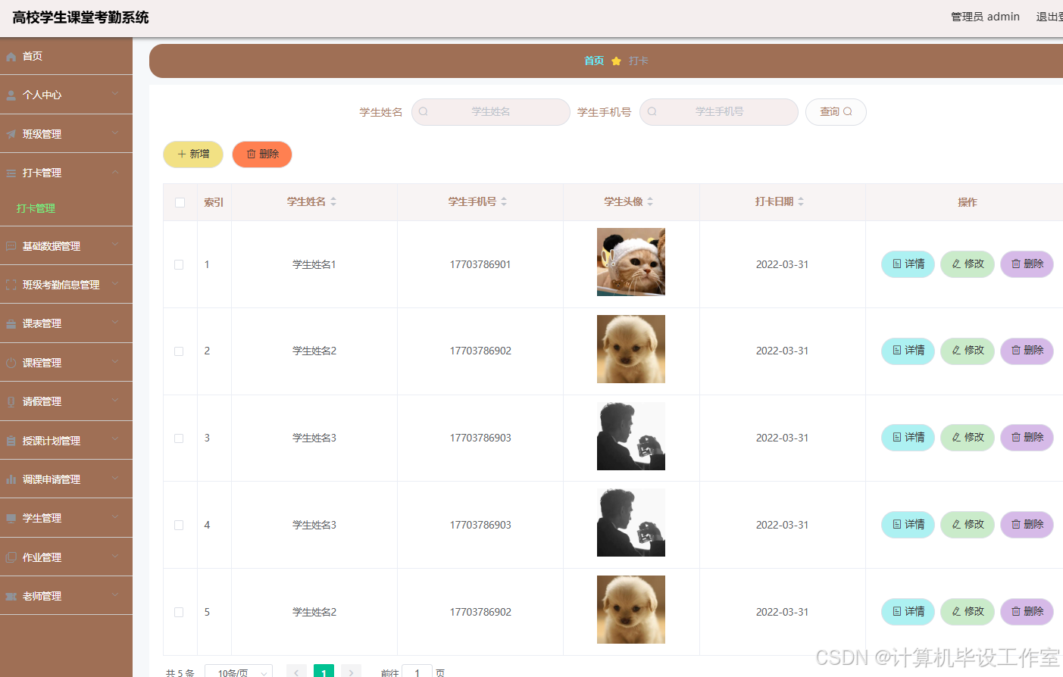
Task: Open 授课计划管理 menu item
Action: click(x=66, y=441)
